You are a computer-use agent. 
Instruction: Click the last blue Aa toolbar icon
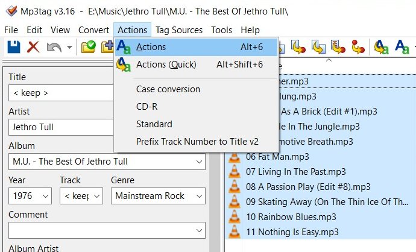[x=402, y=47]
